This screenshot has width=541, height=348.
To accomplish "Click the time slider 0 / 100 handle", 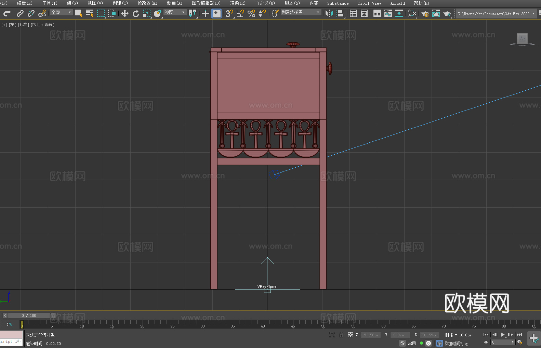I will [x=29, y=315].
